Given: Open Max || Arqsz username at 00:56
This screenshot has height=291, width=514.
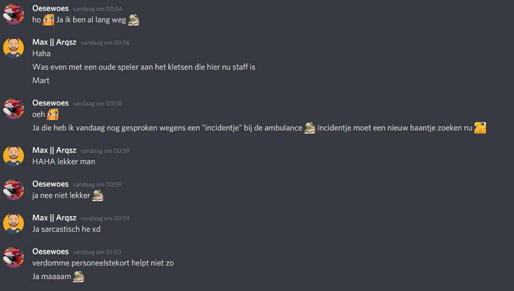Looking at the screenshot, I should pos(55,42).
